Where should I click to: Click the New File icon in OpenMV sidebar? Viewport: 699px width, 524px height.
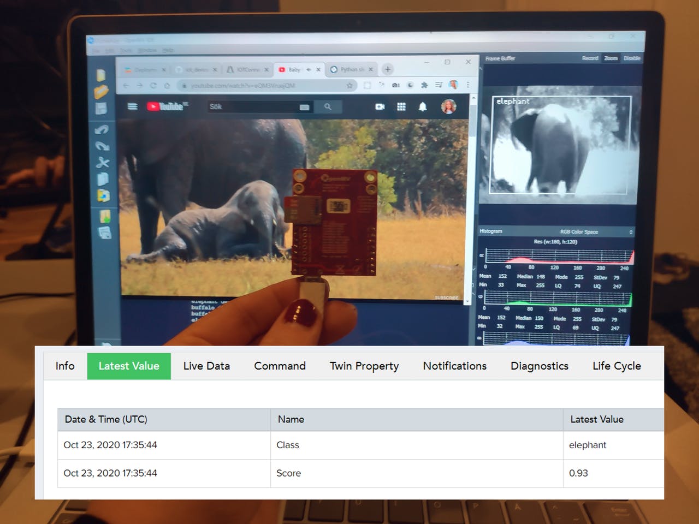pos(101,75)
